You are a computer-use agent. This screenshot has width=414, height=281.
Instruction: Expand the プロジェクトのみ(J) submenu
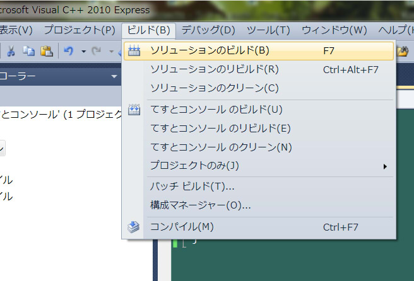[x=259, y=166]
